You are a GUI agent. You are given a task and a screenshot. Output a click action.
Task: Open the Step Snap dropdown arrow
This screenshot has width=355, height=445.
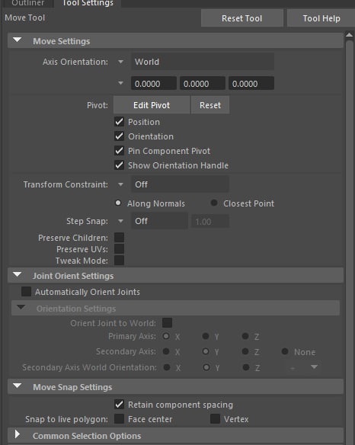(x=120, y=221)
